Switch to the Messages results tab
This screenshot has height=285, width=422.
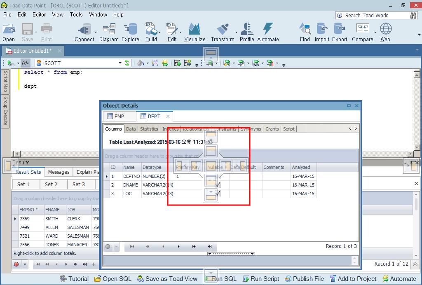[59, 172]
